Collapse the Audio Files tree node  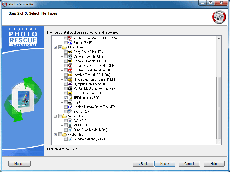coord(55,134)
